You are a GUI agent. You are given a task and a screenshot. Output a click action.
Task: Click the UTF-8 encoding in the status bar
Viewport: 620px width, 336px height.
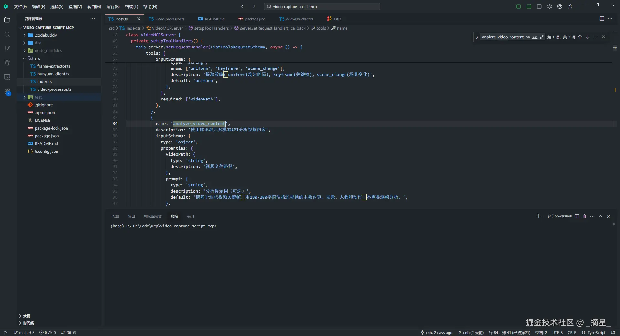(x=557, y=332)
